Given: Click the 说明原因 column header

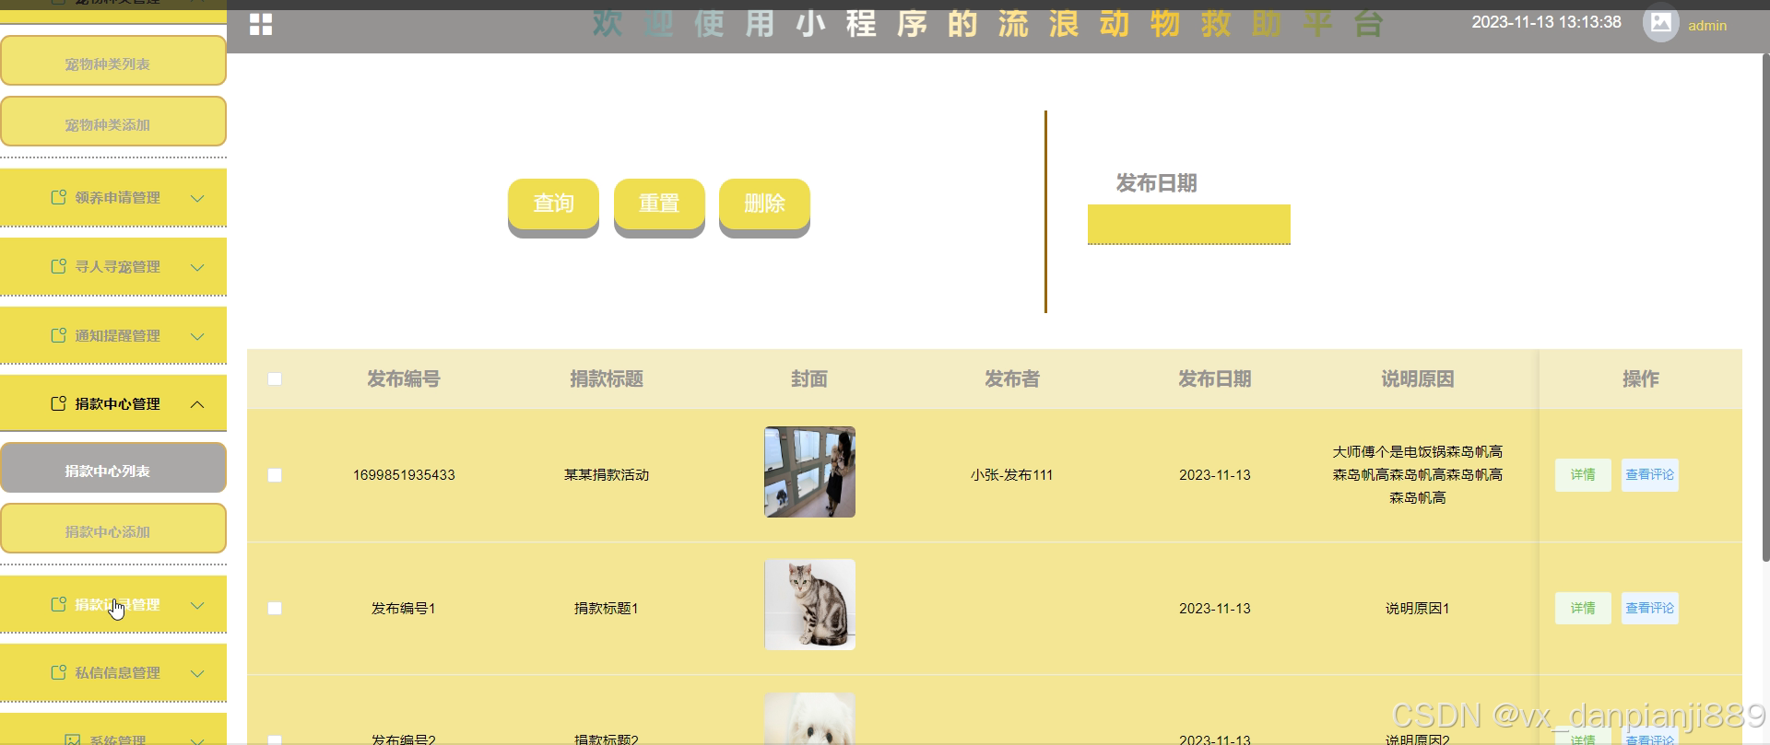Looking at the screenshot, I should 1418,378.
